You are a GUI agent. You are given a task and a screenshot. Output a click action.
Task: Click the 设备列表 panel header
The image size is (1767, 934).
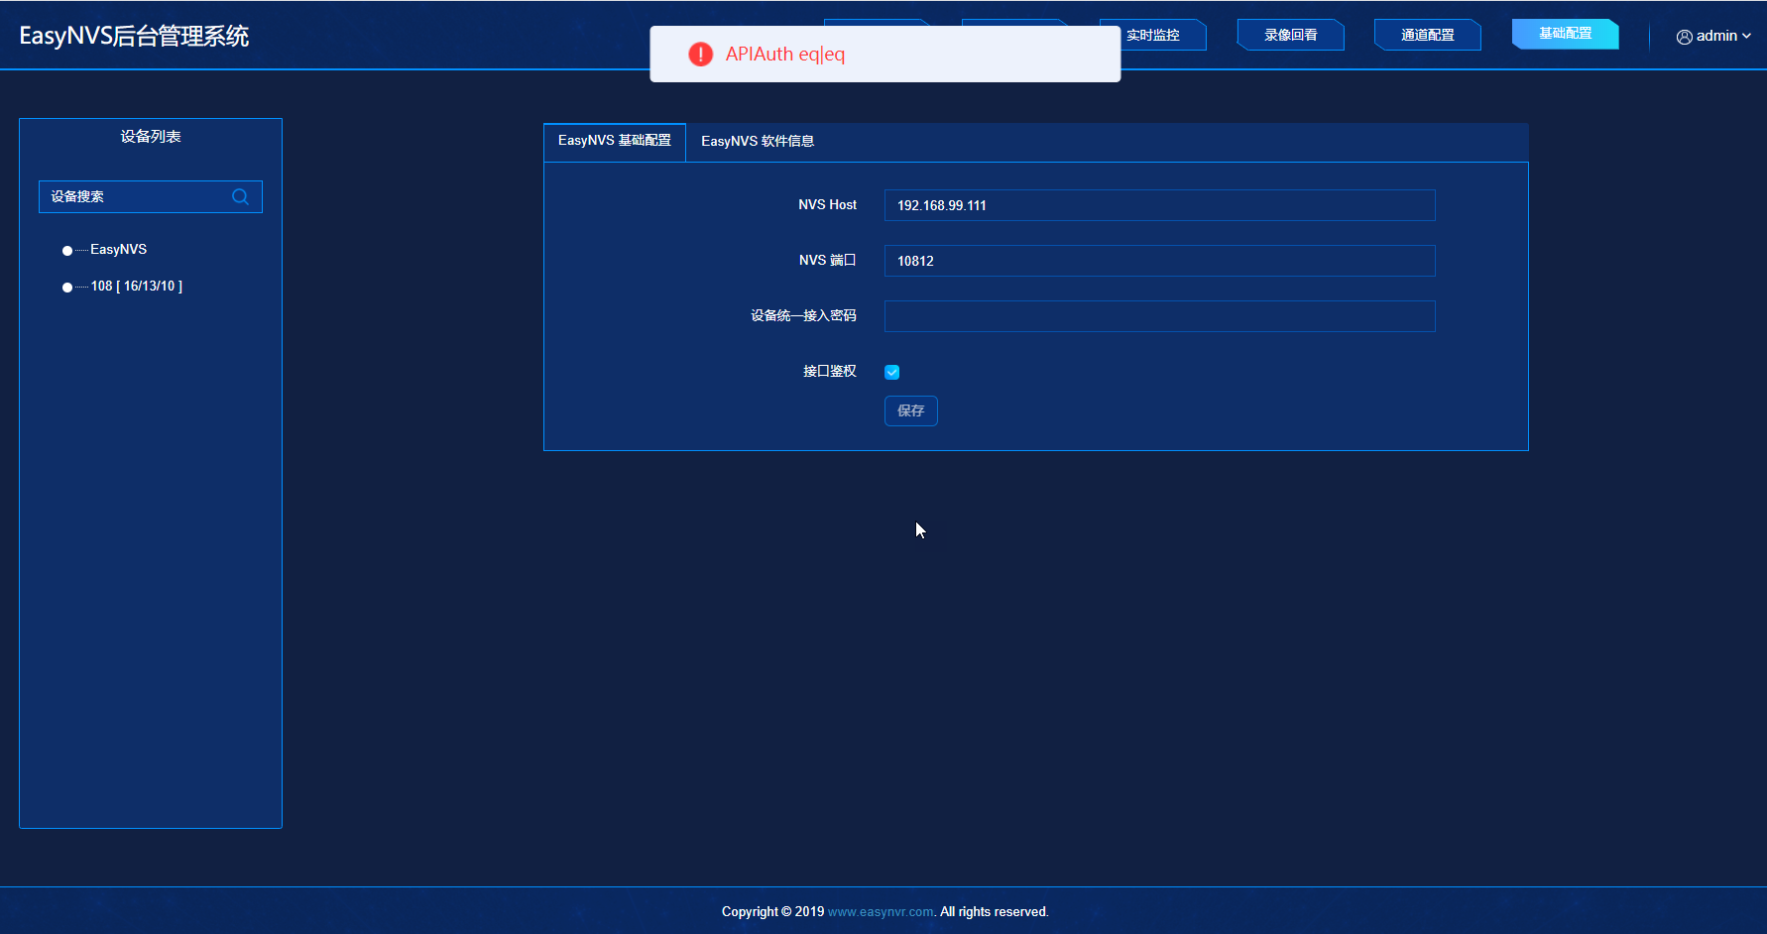pyautogui.click(x=151, y=137)
